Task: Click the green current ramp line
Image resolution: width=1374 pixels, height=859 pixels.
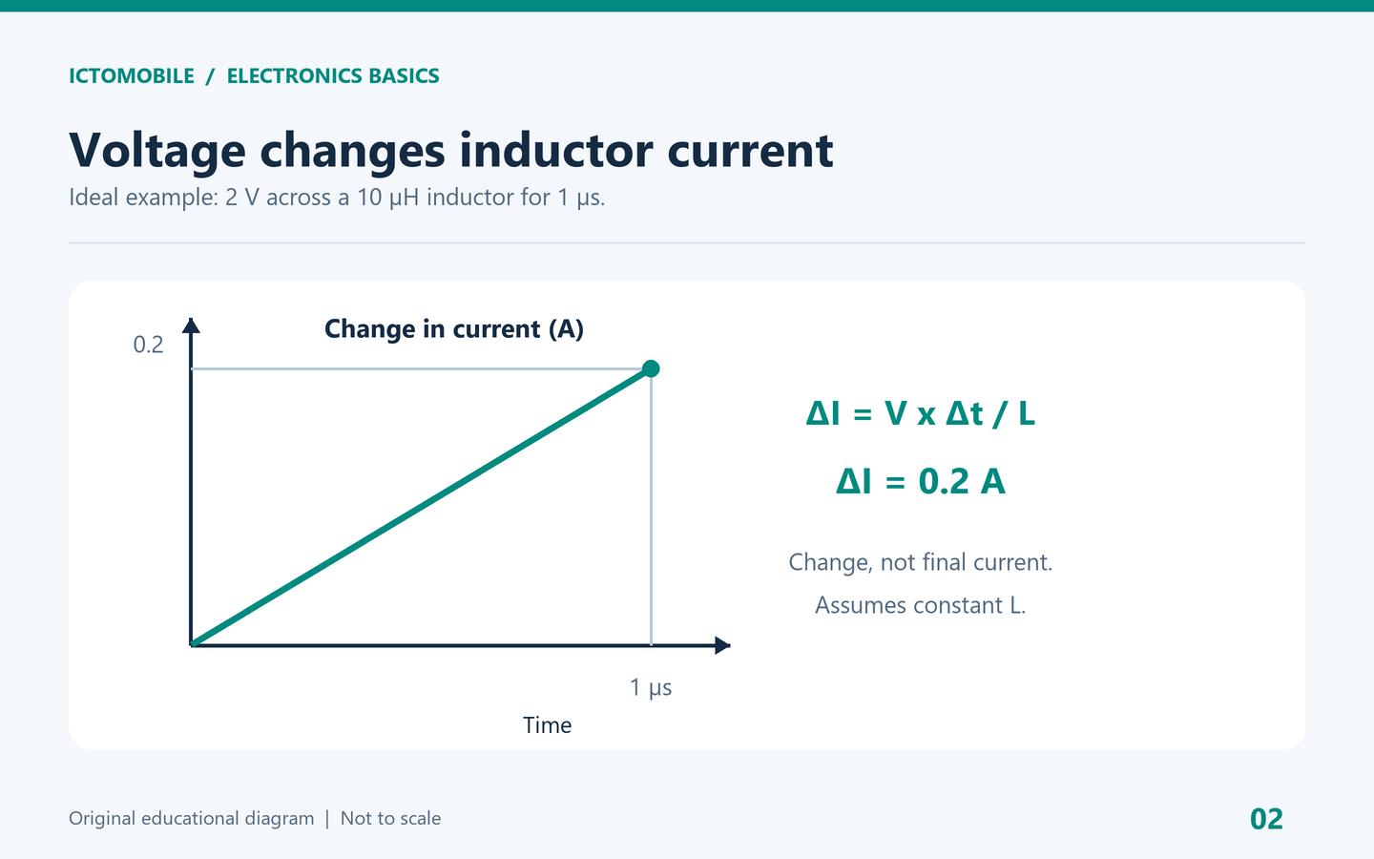Action: coord(421,507)
